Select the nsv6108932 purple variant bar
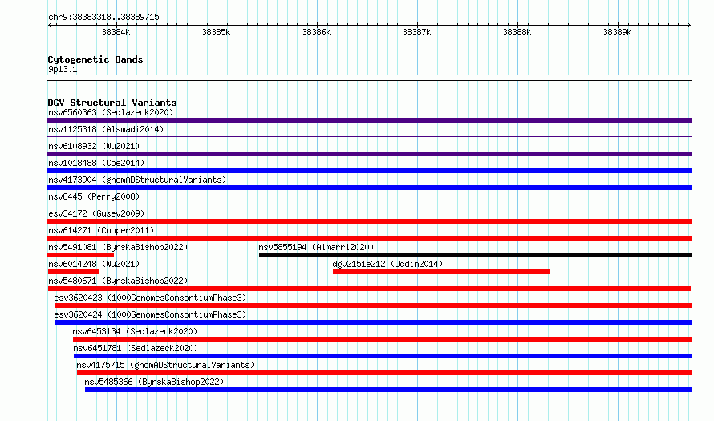The image size is (714, 421). 369,154
